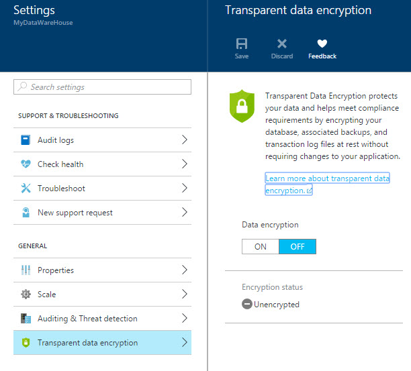Select the OFF encryption option
Image resolution: width=411 pixels, height=371 pixels.
coord(297,247)
